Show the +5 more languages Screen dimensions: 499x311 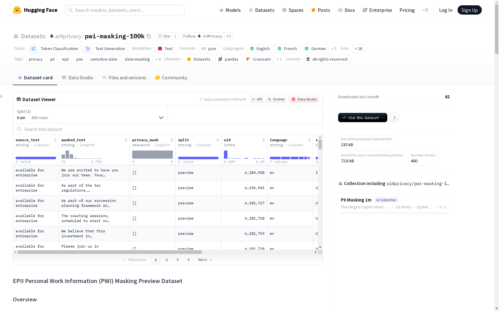pyautogui.click(x=334, y=49)
